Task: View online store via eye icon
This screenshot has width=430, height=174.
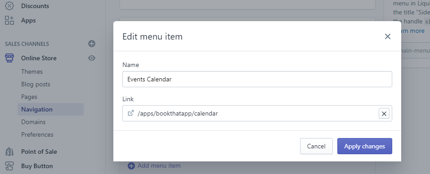Action: tap(92, 58)
